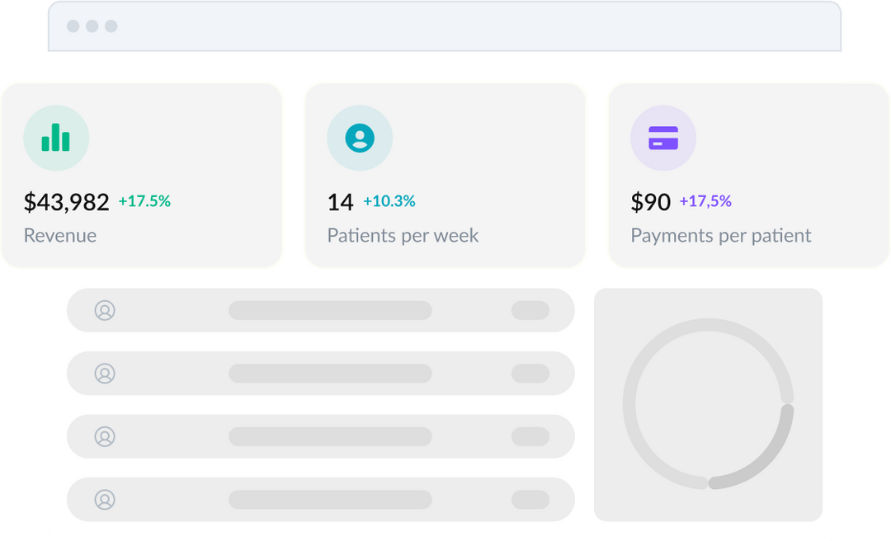891x541 pixels.
Task: Click the +17.5% revenue growth indicator
Action: coord(144,200)
